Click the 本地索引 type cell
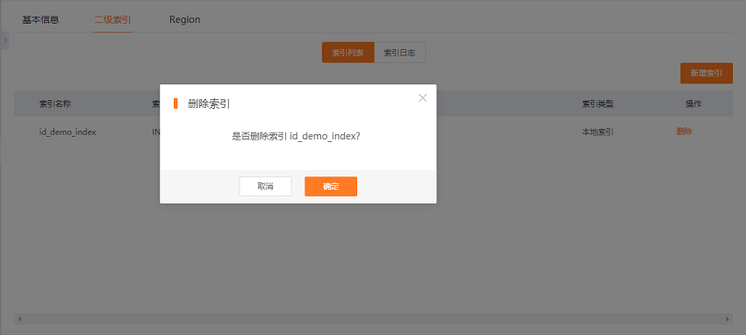This screenshot has height=335, width=746. coord(598,132)
